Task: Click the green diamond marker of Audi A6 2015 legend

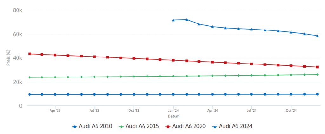Action: pos(121,126)
